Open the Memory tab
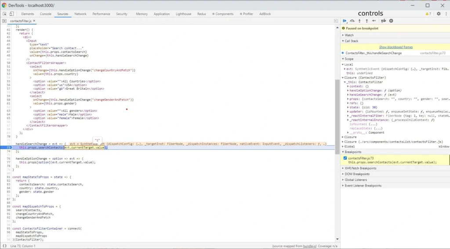Screen dimensions: 450x249 tap(142, 14)
